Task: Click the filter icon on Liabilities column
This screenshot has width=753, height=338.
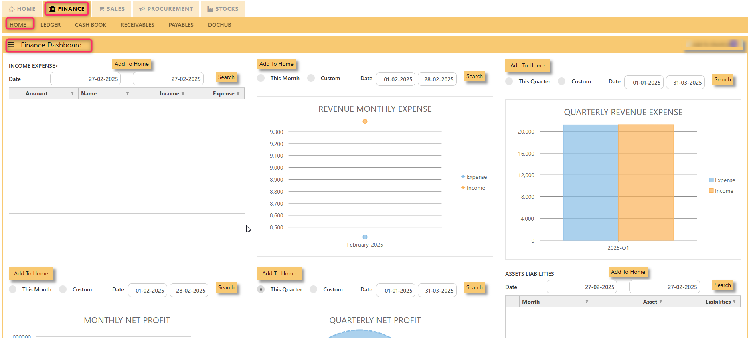Action: [734, 302]
